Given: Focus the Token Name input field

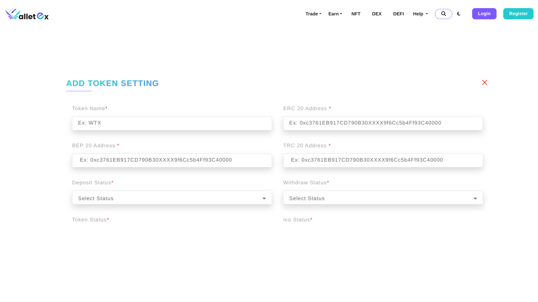Looking at the screenshot, I should pos(172,123).
